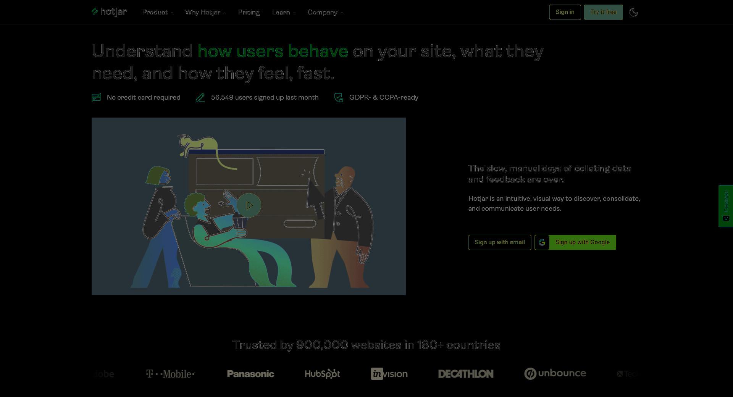
Task: Expand the Product dropdown menu
Action: tap(158, 12)
